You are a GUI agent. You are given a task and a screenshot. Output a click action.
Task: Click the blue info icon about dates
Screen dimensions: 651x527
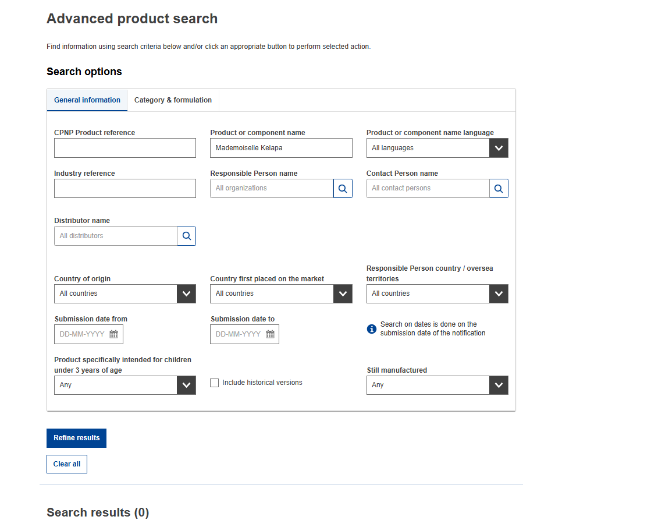[x=372, y=329]
